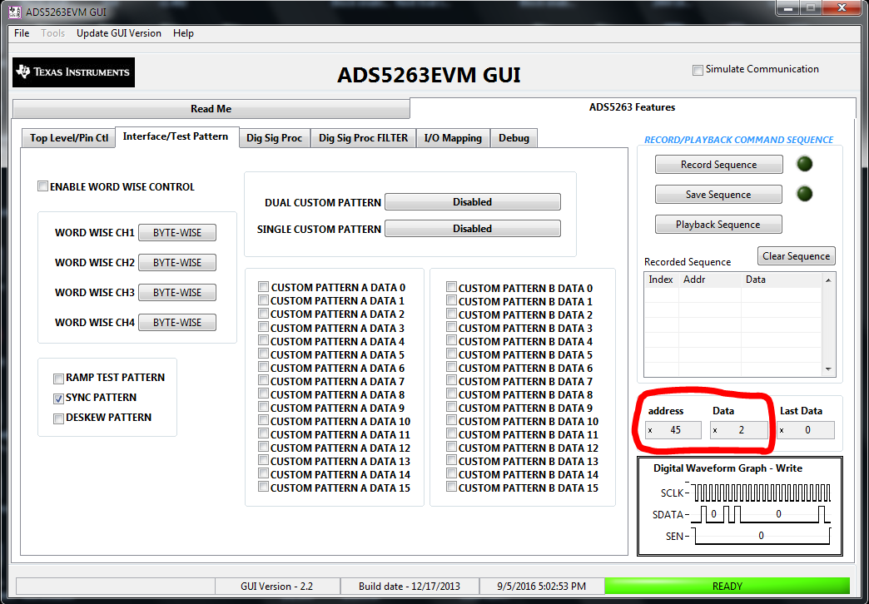Click the Save Sequence button

coord(719,195)
